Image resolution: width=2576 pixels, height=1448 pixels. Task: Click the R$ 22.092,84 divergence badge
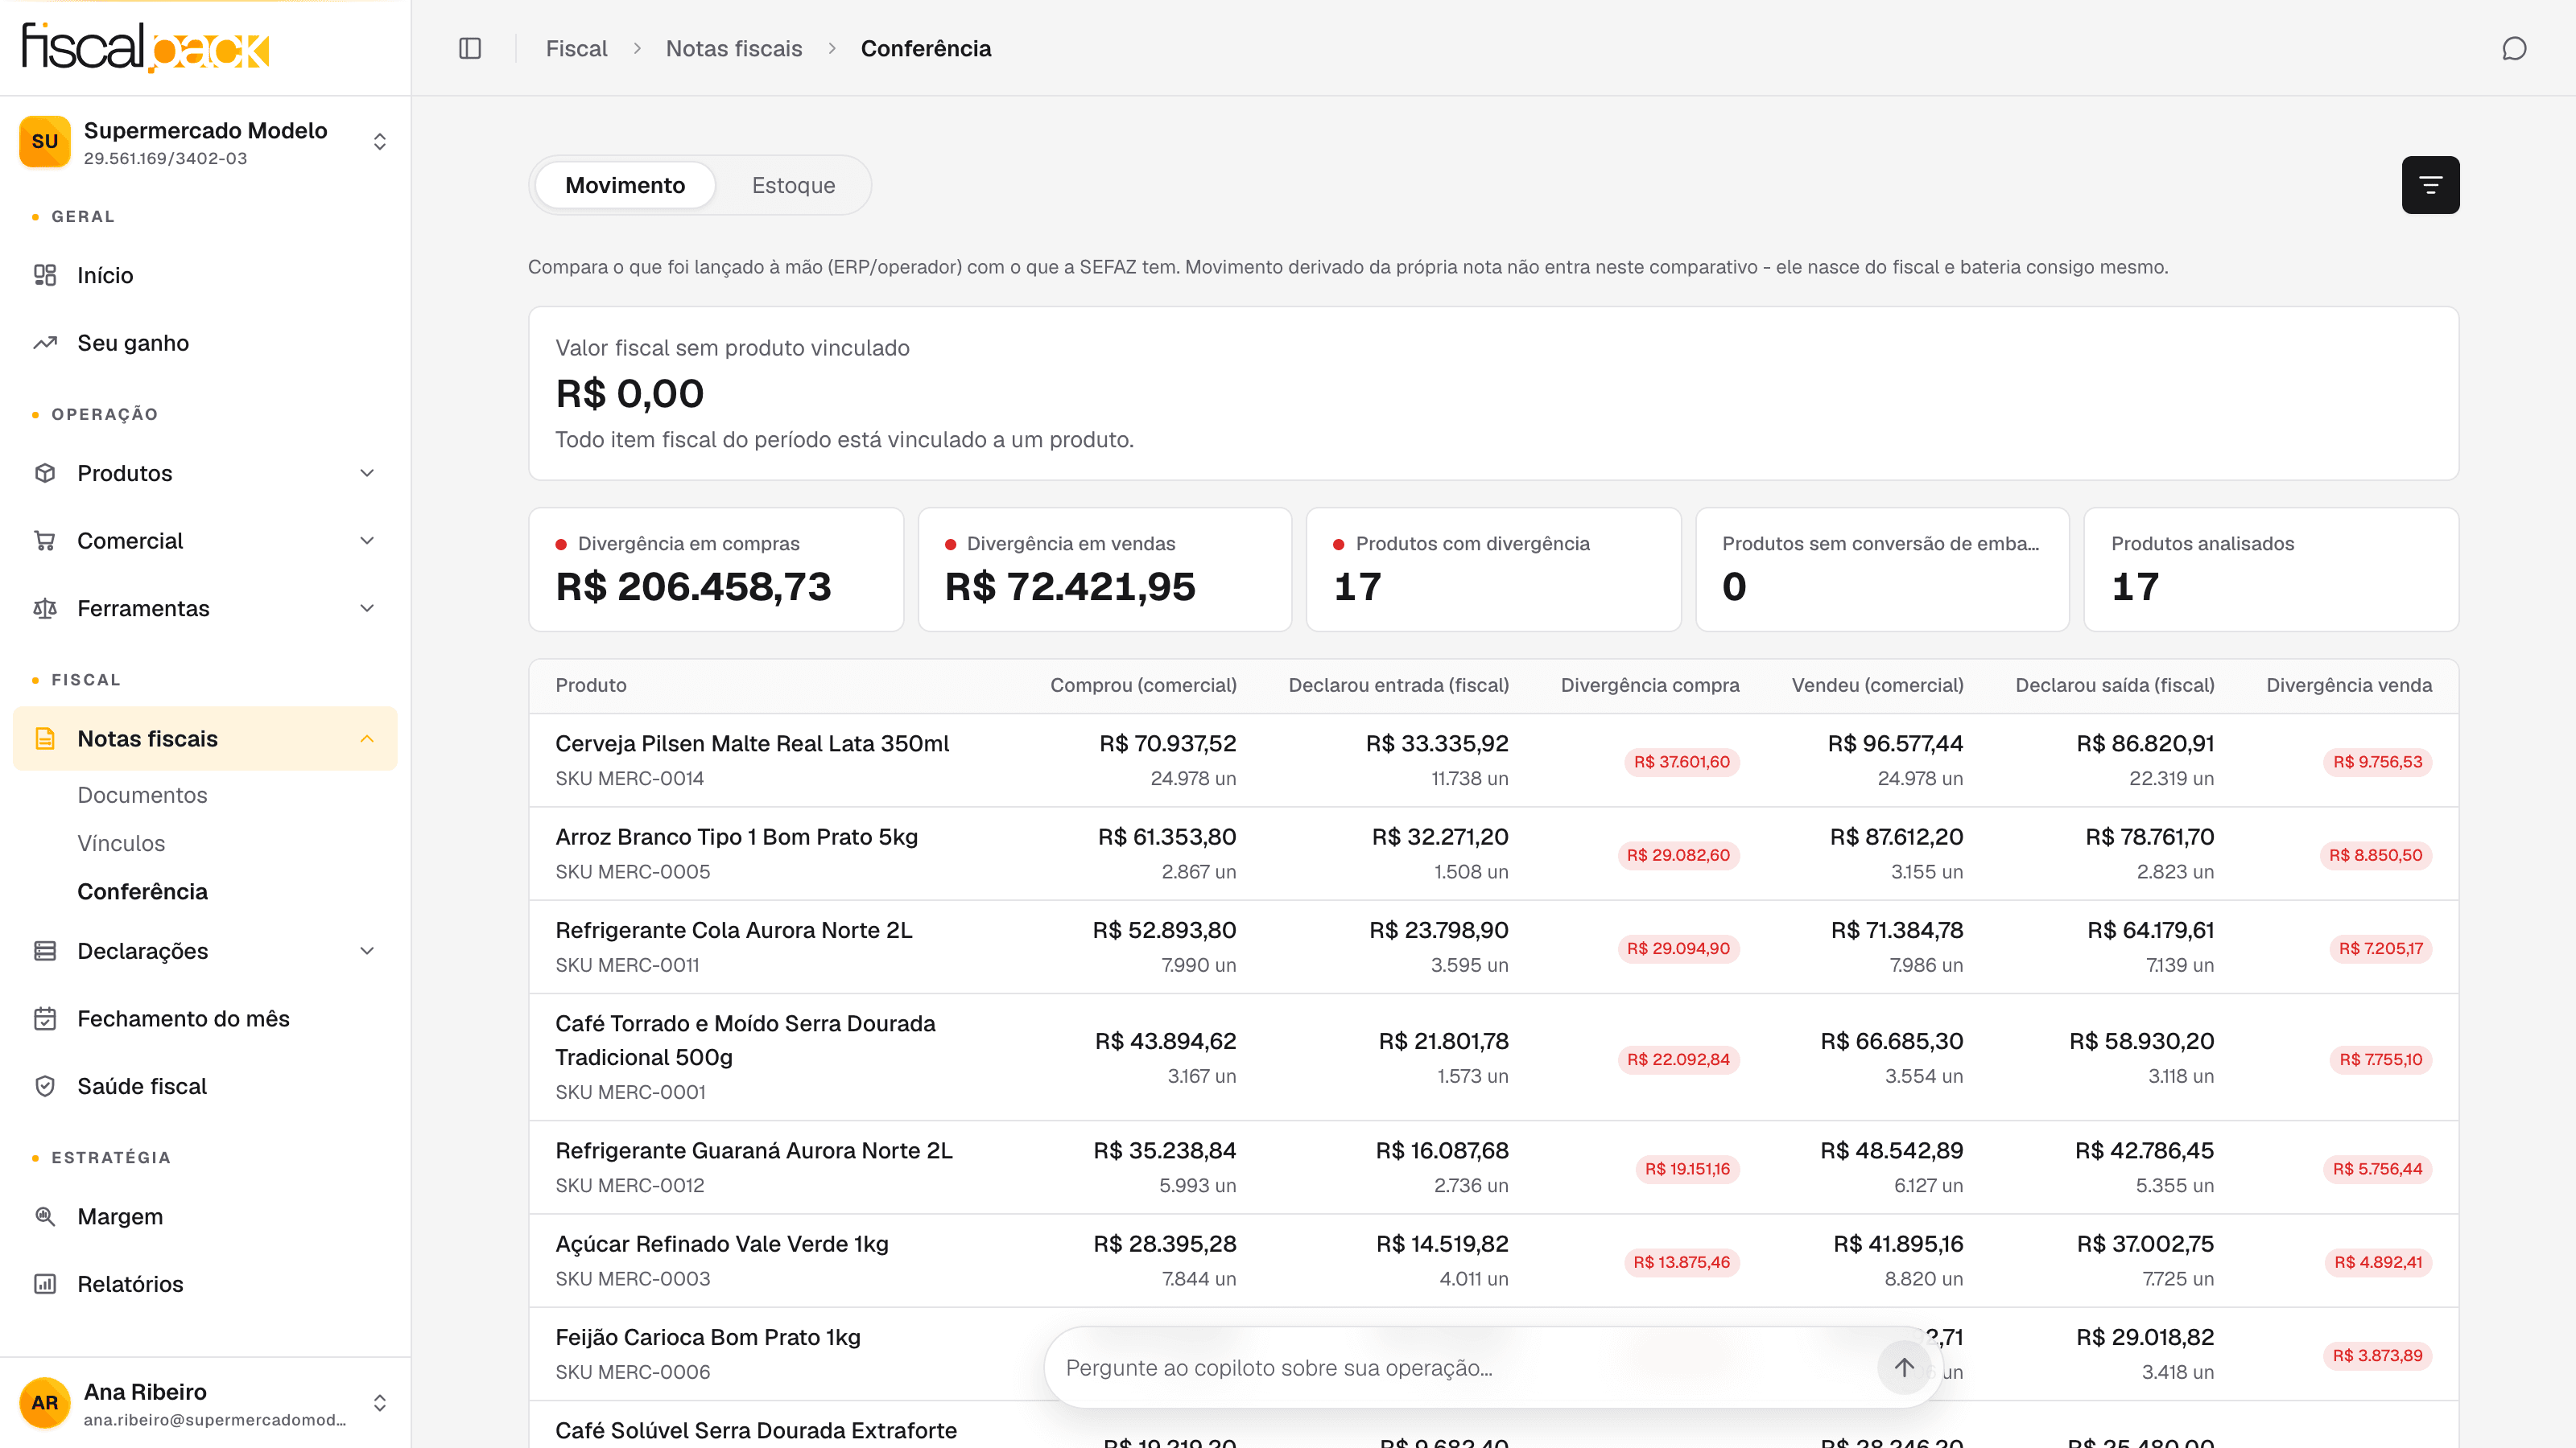[1678, 1059]
